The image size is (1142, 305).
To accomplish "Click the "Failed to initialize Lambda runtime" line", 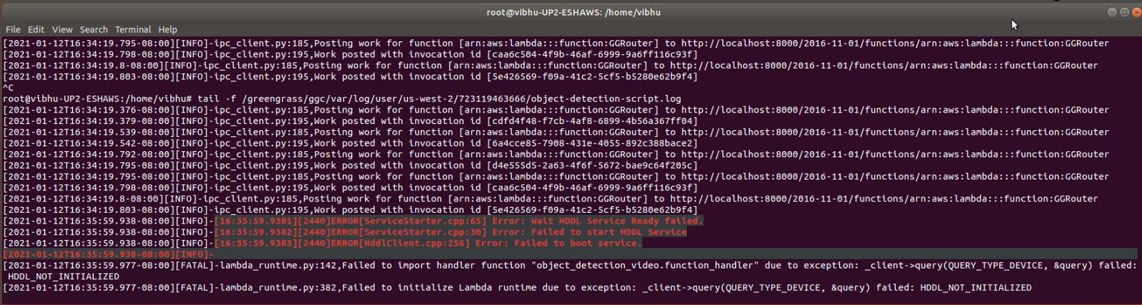I will [x=515, y=288].
